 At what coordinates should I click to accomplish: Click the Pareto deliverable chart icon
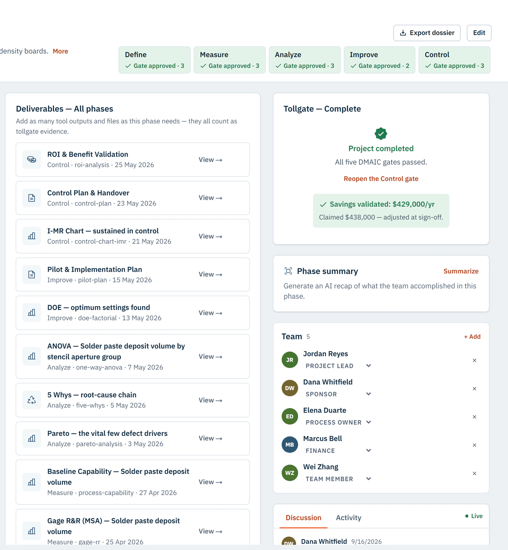31,438
